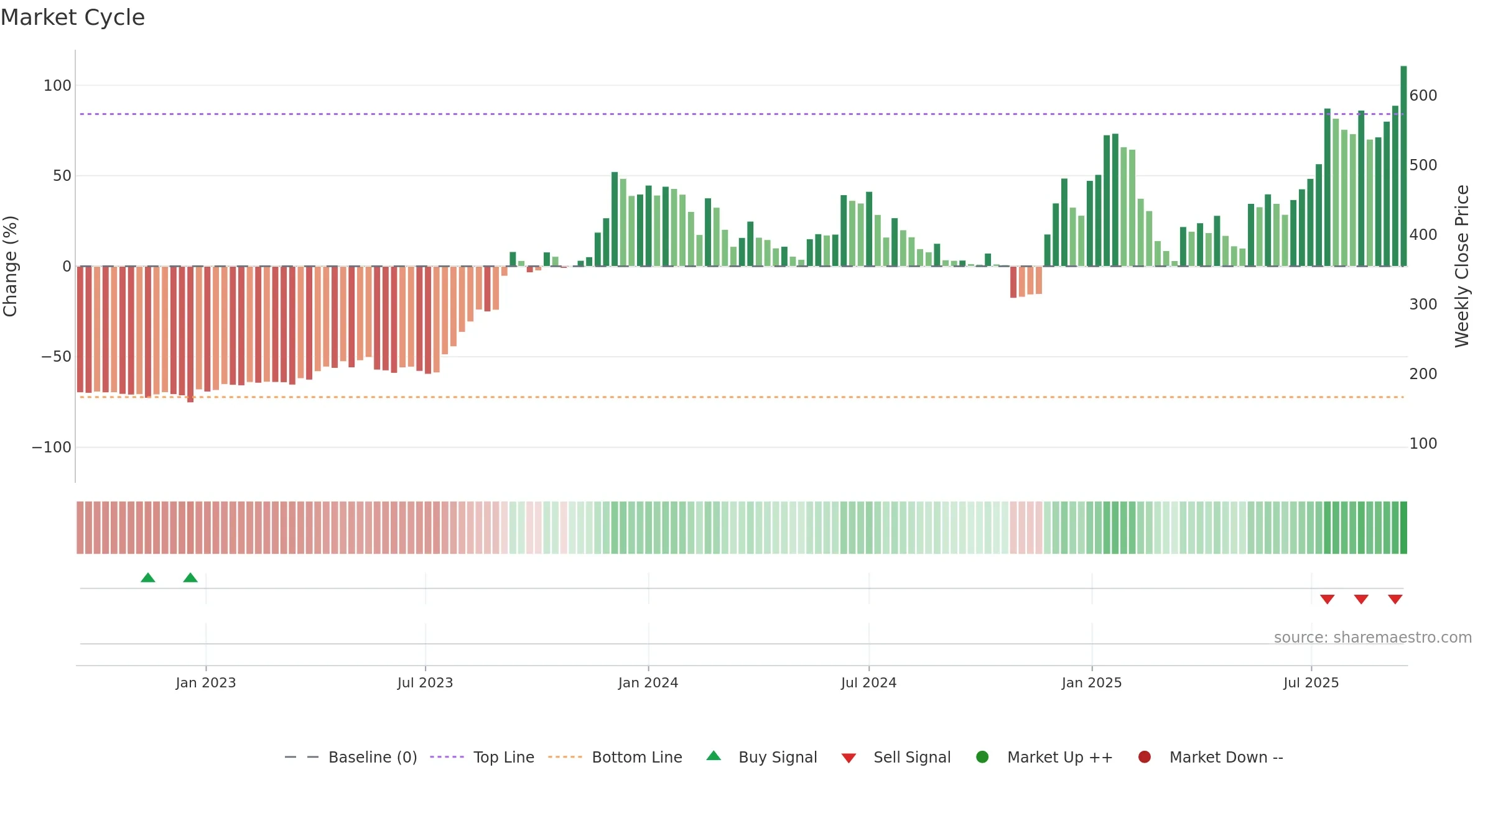The width and height of the screenshot is (1493, 839).
Task: Toggle the Sell Signal legend entry
Action: click(x=896, y=757)
